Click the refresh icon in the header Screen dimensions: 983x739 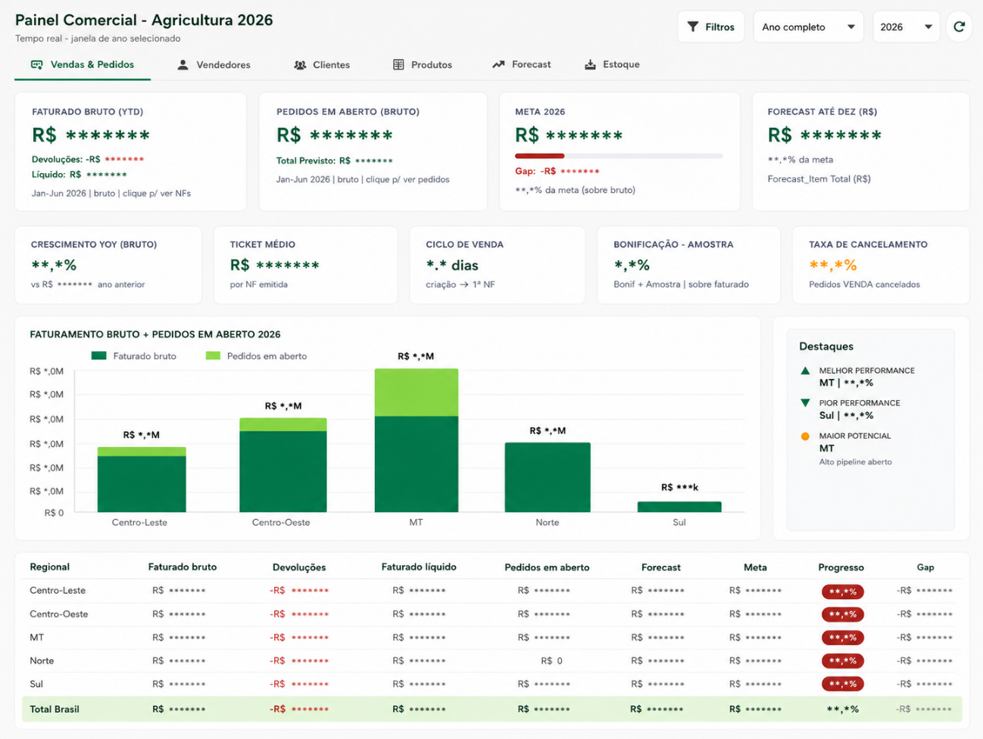tap(959, 26)
